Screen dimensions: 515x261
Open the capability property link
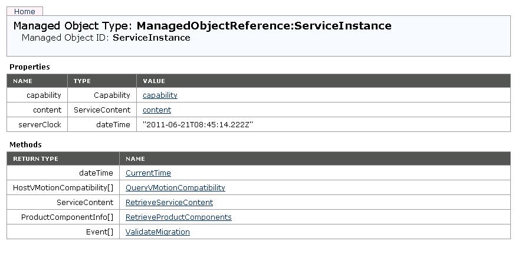(160, 95)
